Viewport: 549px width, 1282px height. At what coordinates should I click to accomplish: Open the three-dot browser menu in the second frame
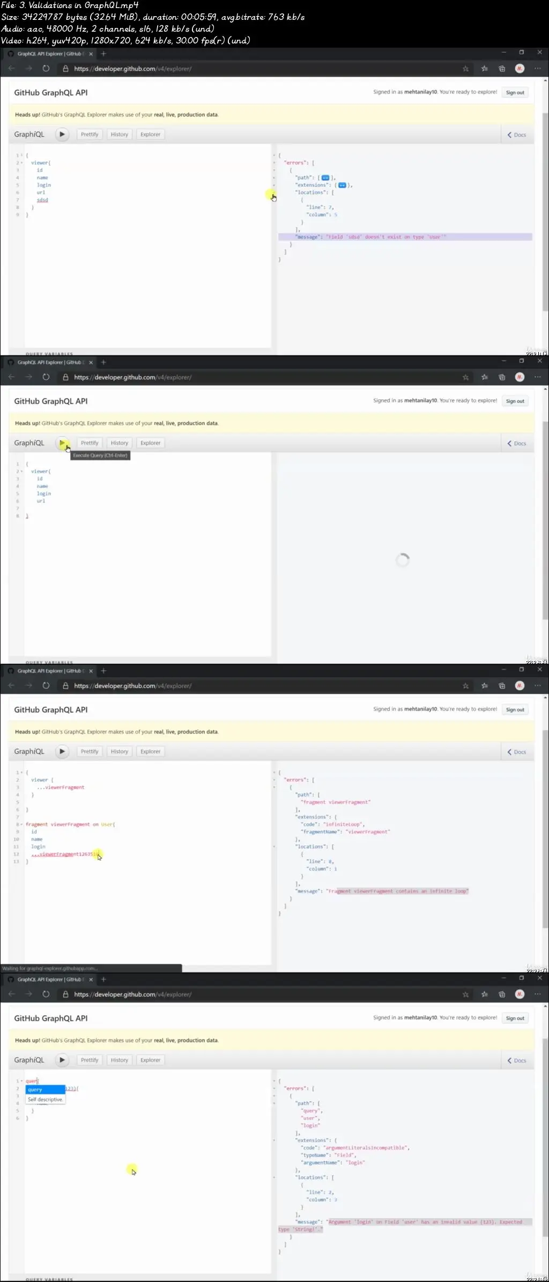[x=538, y=377]
